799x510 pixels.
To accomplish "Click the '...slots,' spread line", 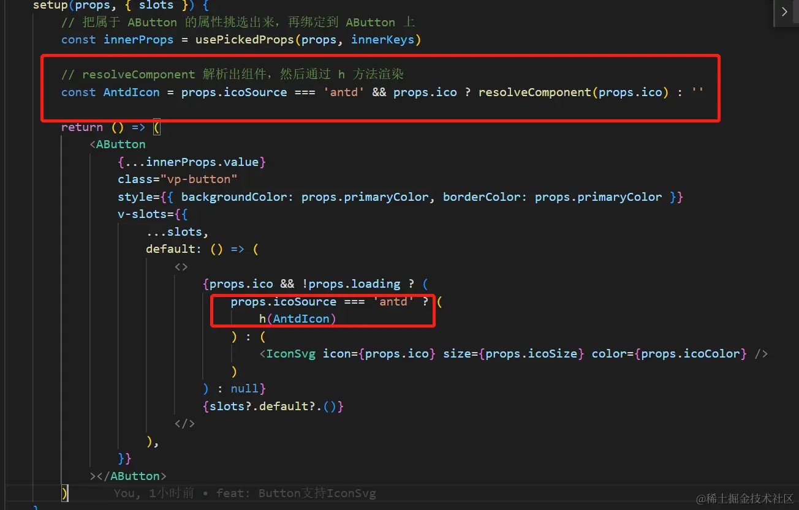I will [178, 232].
